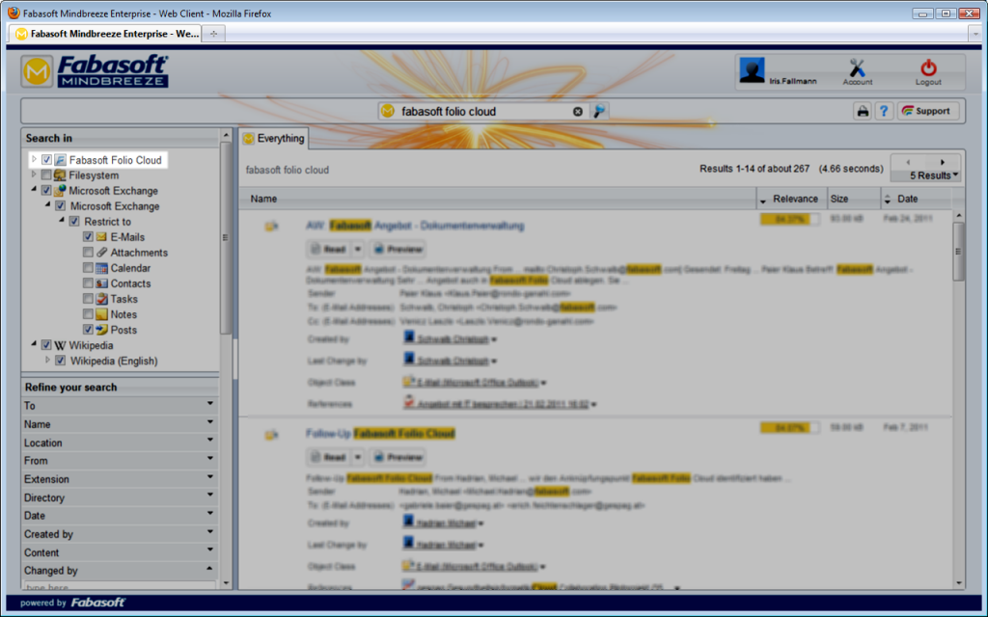Sort results by the Size column header
This screenshot has width=988, height=617.
click(x=854, y=199)
